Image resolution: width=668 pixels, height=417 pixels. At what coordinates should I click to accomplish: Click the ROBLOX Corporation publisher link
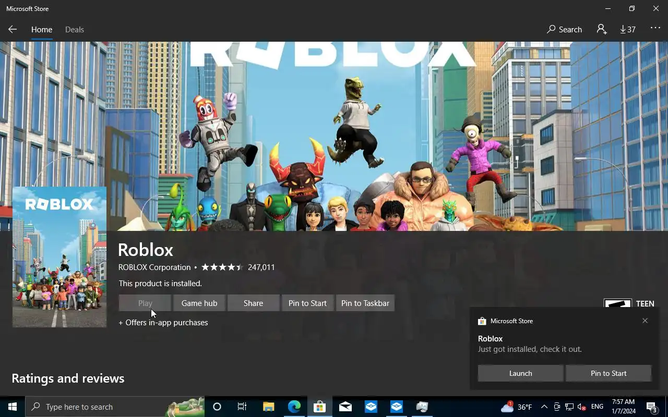click(154, 267)
